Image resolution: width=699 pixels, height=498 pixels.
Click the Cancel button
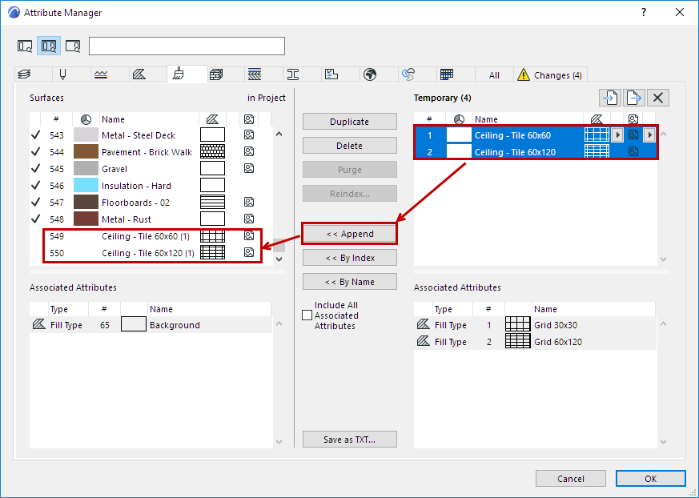[571, 479]
